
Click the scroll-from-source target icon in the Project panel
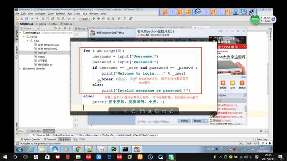click(55, 29)
